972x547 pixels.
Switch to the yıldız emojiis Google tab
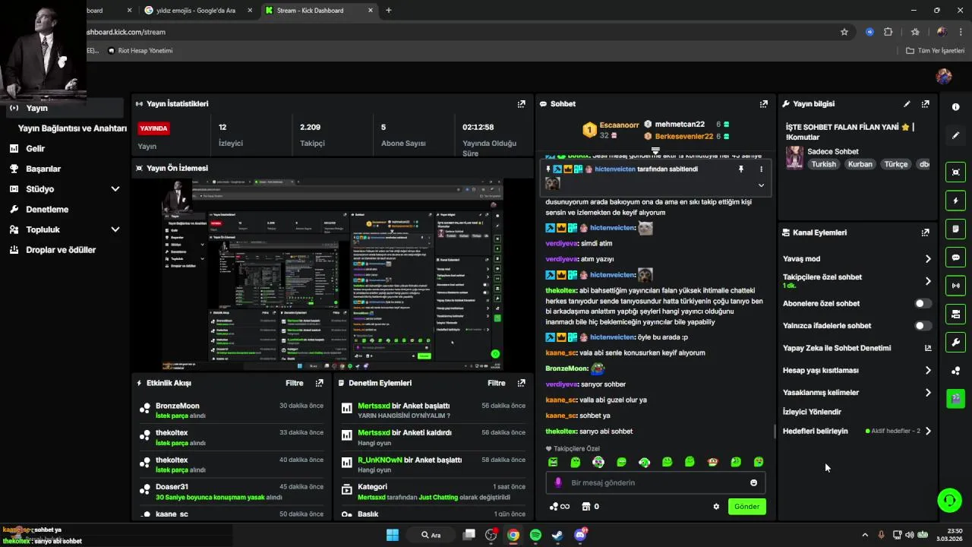(x=199, y=11)
